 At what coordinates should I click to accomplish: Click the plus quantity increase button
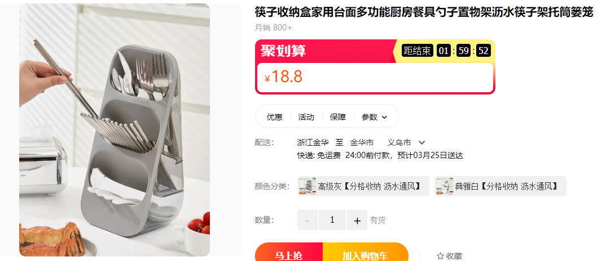[357, 220]
